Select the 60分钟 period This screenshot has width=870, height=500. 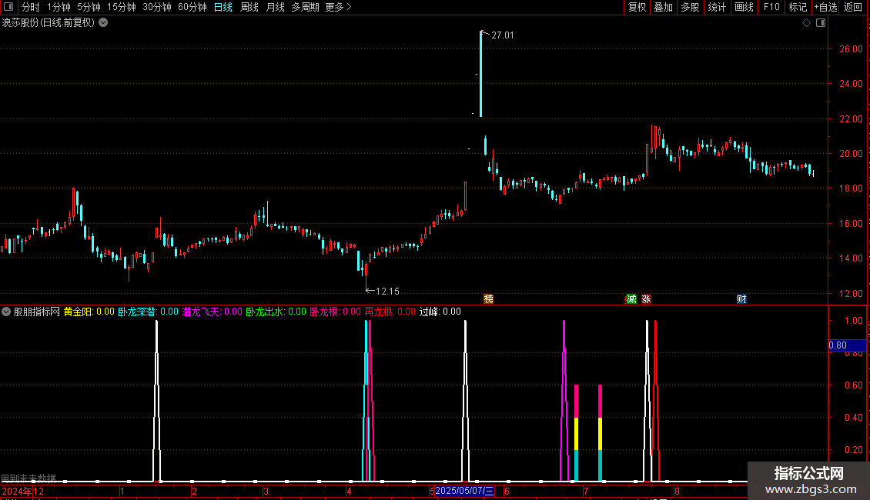click(192, 7)
